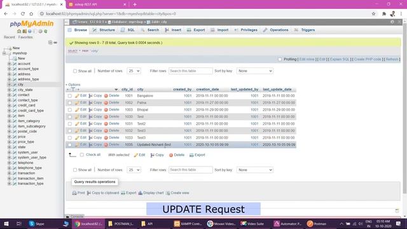Open system_user table in sidebar

(x=27, y=153)
